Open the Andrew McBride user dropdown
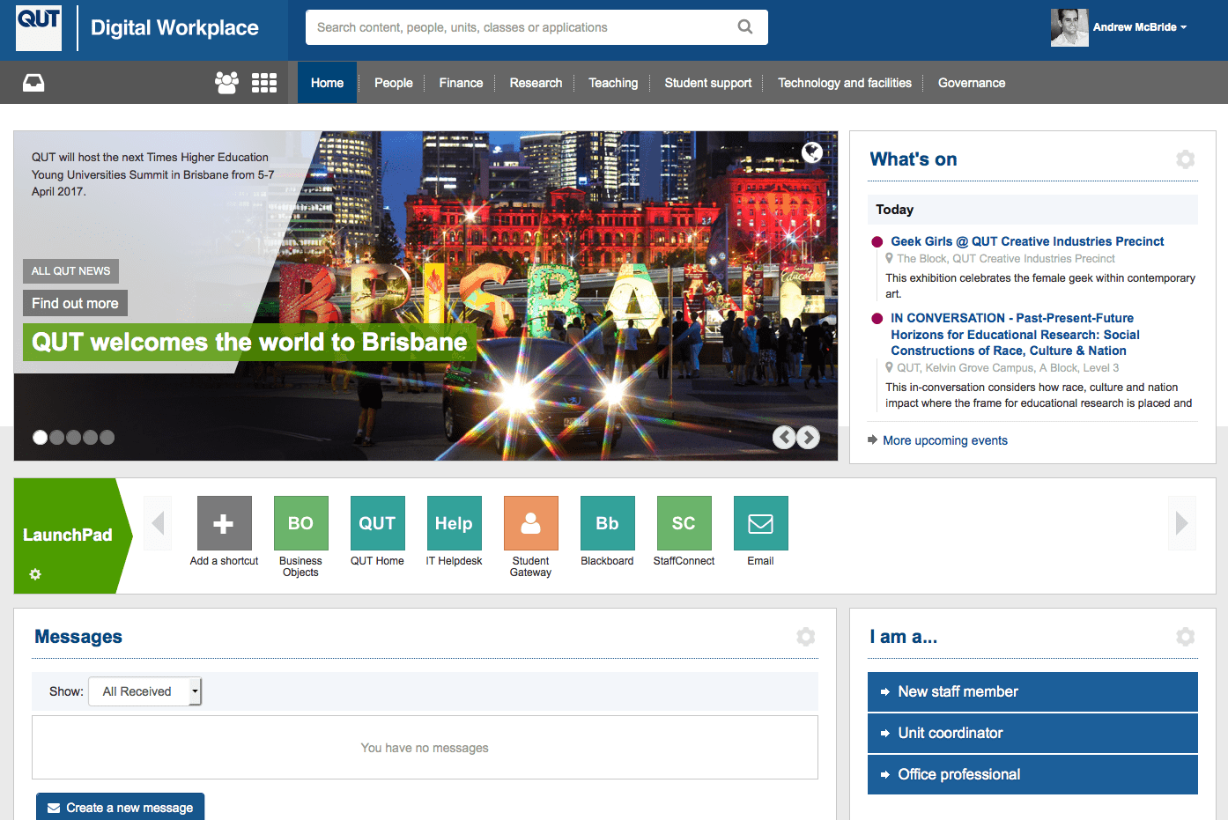The height and width of the screenshot is (820, 1228). pos(1140,27)
